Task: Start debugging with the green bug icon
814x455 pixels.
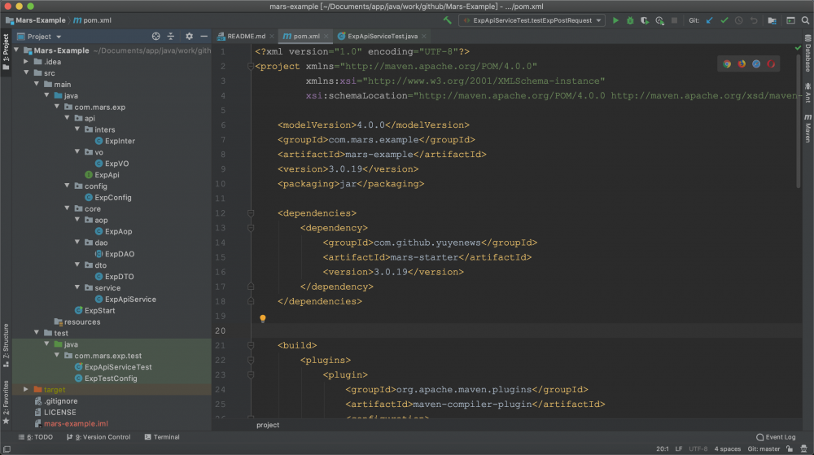Action: click(x=629, y=20)
